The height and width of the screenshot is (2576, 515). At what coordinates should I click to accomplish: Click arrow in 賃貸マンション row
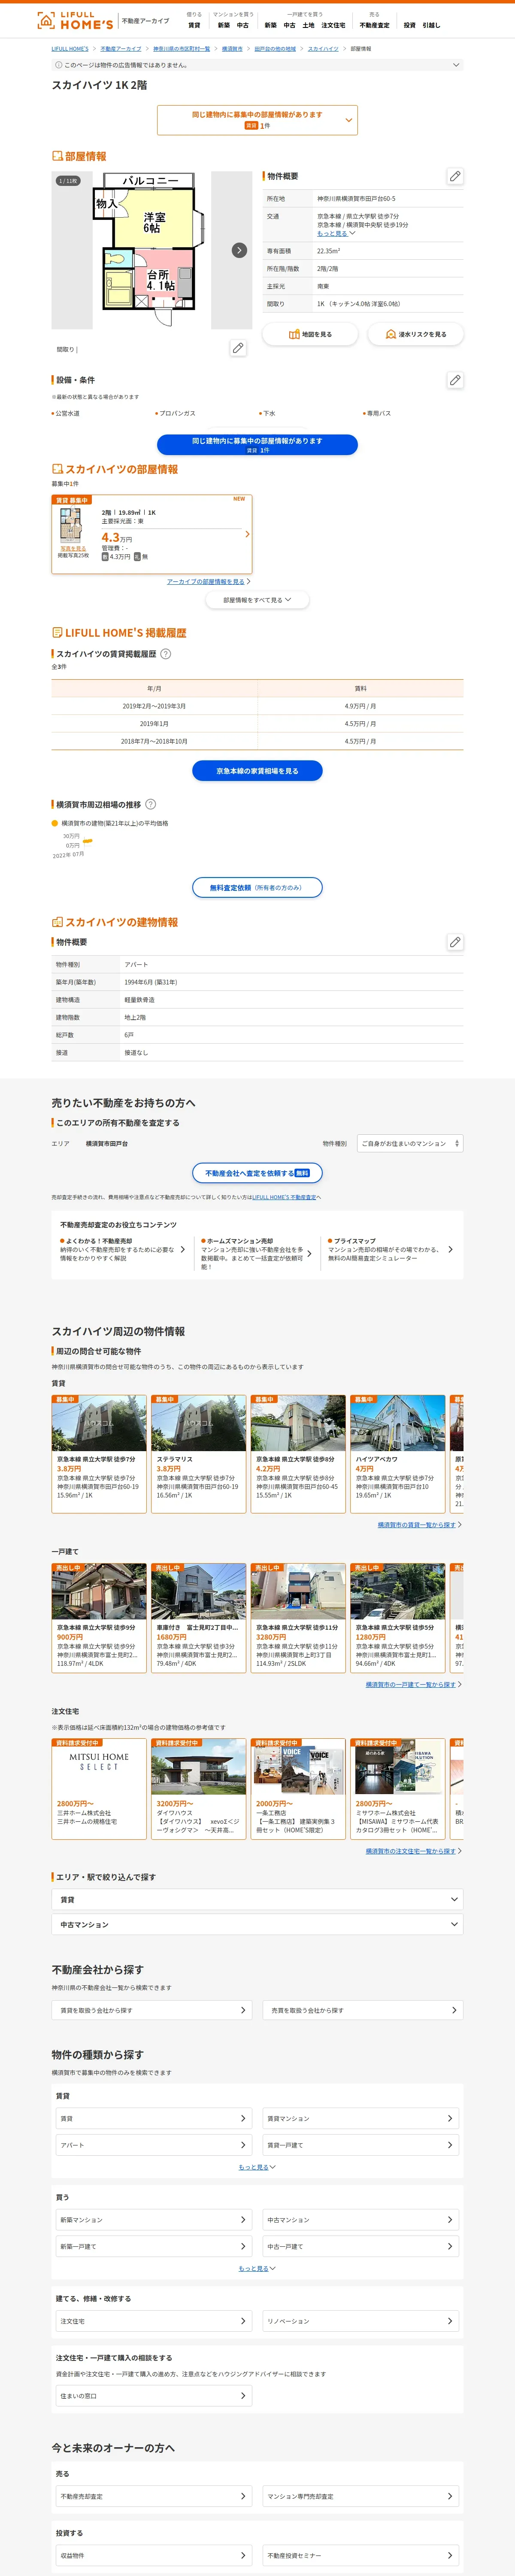450,2118
